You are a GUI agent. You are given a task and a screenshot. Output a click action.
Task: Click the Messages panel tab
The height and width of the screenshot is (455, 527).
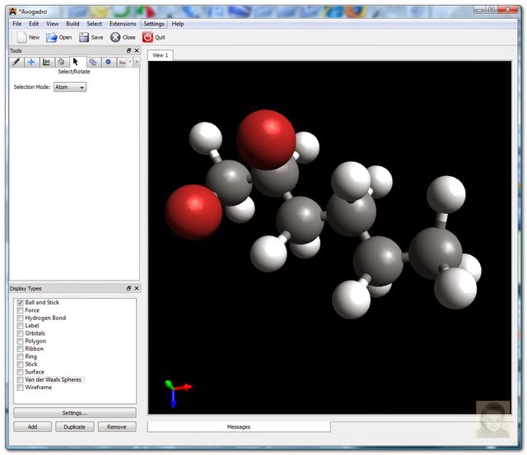click(239, 427)
